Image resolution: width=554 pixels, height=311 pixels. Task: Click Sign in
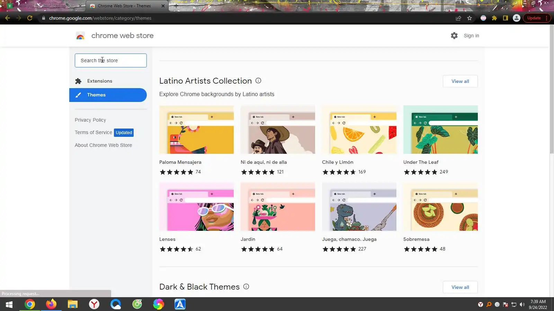[x=471, y=36]
